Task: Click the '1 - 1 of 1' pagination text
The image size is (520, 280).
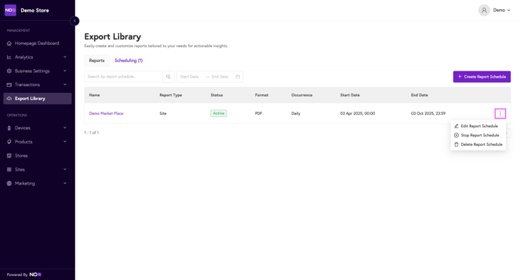Action: click(92, 133)
